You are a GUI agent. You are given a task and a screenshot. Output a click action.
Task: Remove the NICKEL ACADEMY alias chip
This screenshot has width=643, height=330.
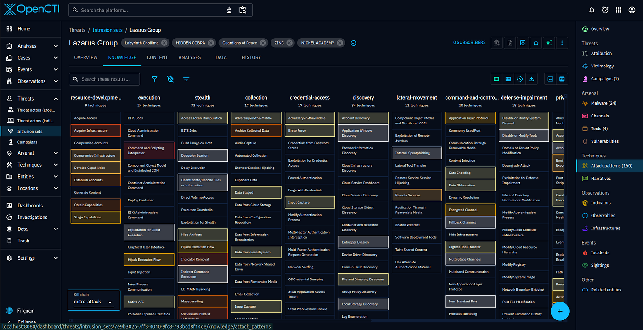pos(339,43)
